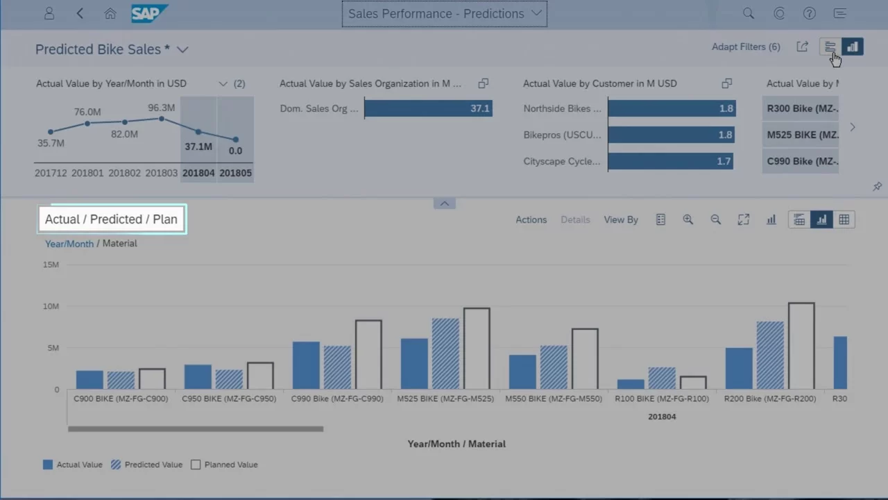The width and height of the screenshot is (888, 500).
Task: Open the Actions menu
Action: (531, 219)
